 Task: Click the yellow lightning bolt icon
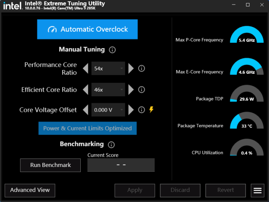point(151,110)
